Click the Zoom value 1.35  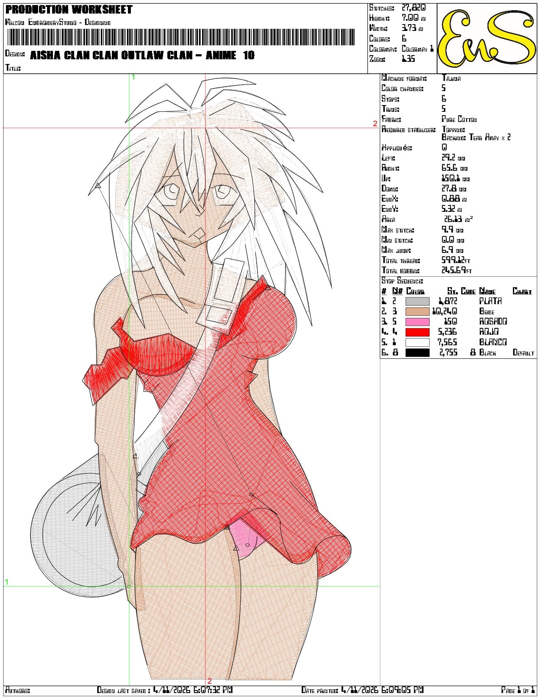pos(408,59)
